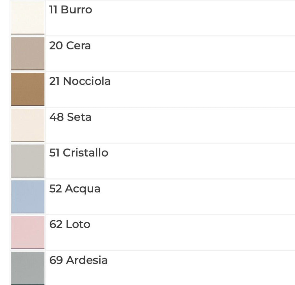Select the slate gray Ardesia swatch
The height and width of the screenshot is (285, 295).
(28, 268)
